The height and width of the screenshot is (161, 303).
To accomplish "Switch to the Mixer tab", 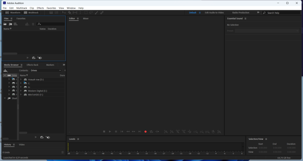I will (86, 19).
